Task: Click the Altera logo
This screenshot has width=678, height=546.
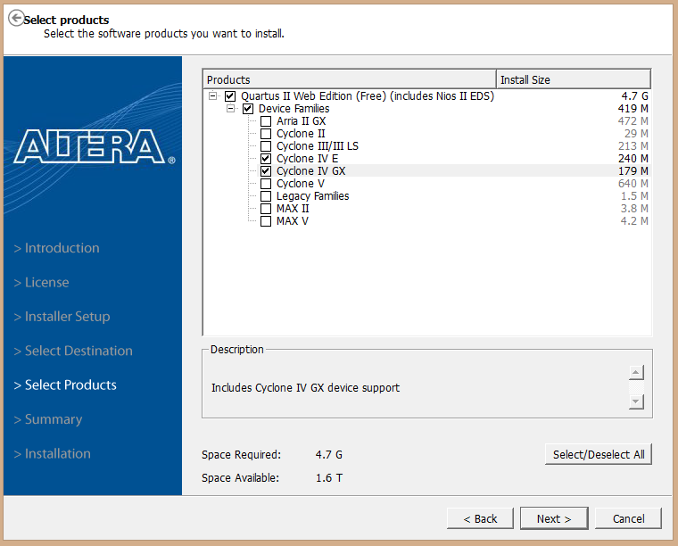Action: pyautogui.click(x=95, y=146)
